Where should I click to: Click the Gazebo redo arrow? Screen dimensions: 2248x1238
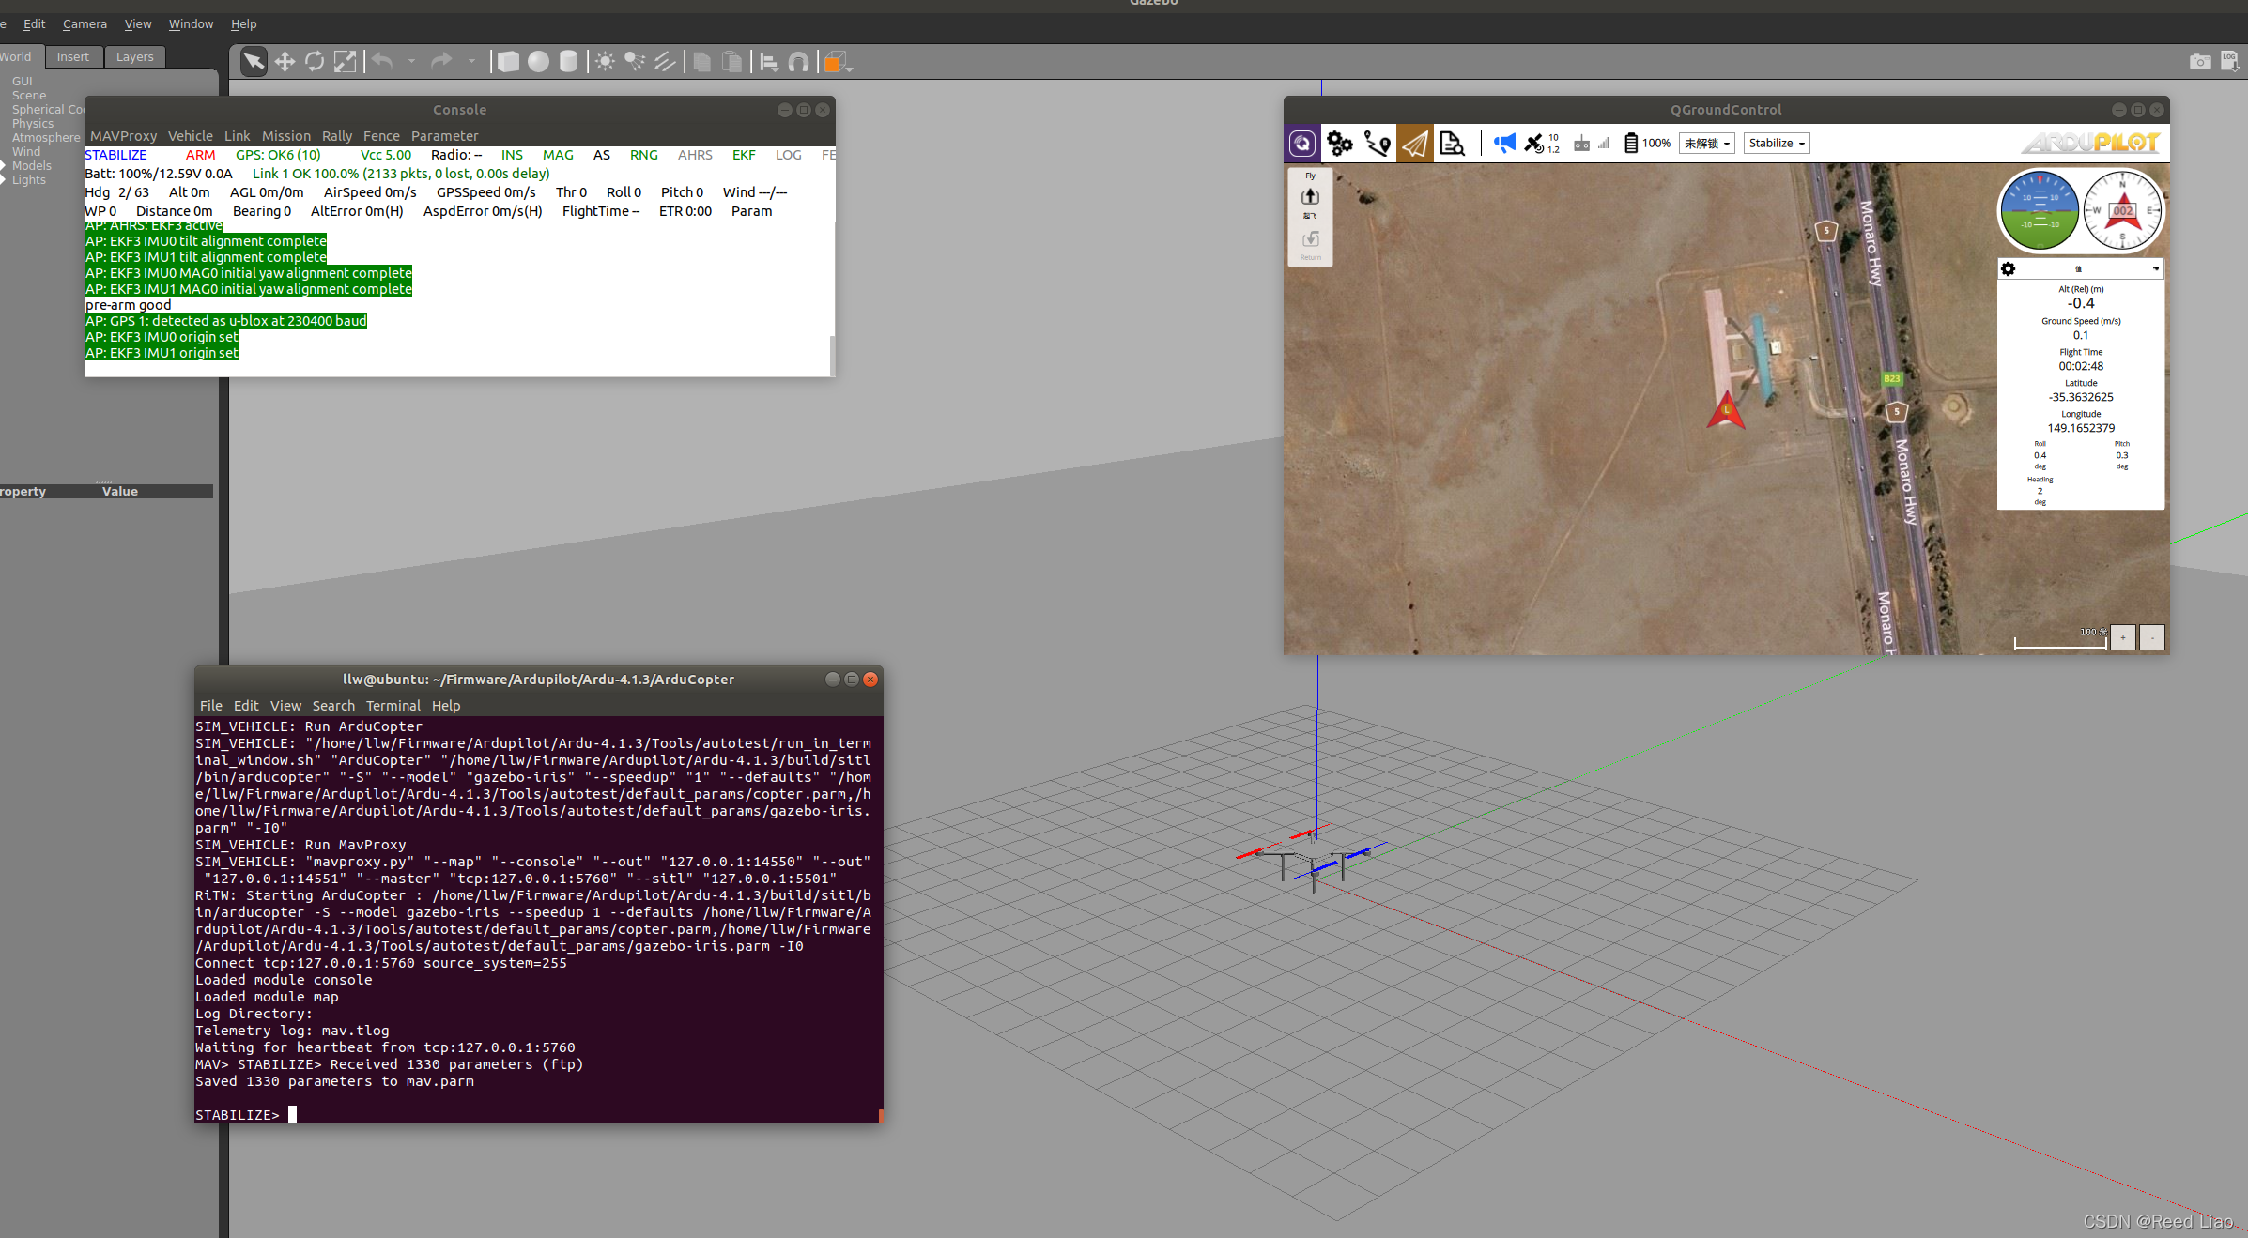point(441,62)
